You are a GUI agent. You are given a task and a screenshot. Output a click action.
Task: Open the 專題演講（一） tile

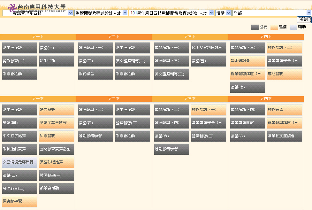pyautogui.click(x=171, y=48)
